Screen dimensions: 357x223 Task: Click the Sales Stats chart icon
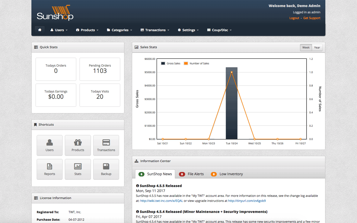coord(136,47)
